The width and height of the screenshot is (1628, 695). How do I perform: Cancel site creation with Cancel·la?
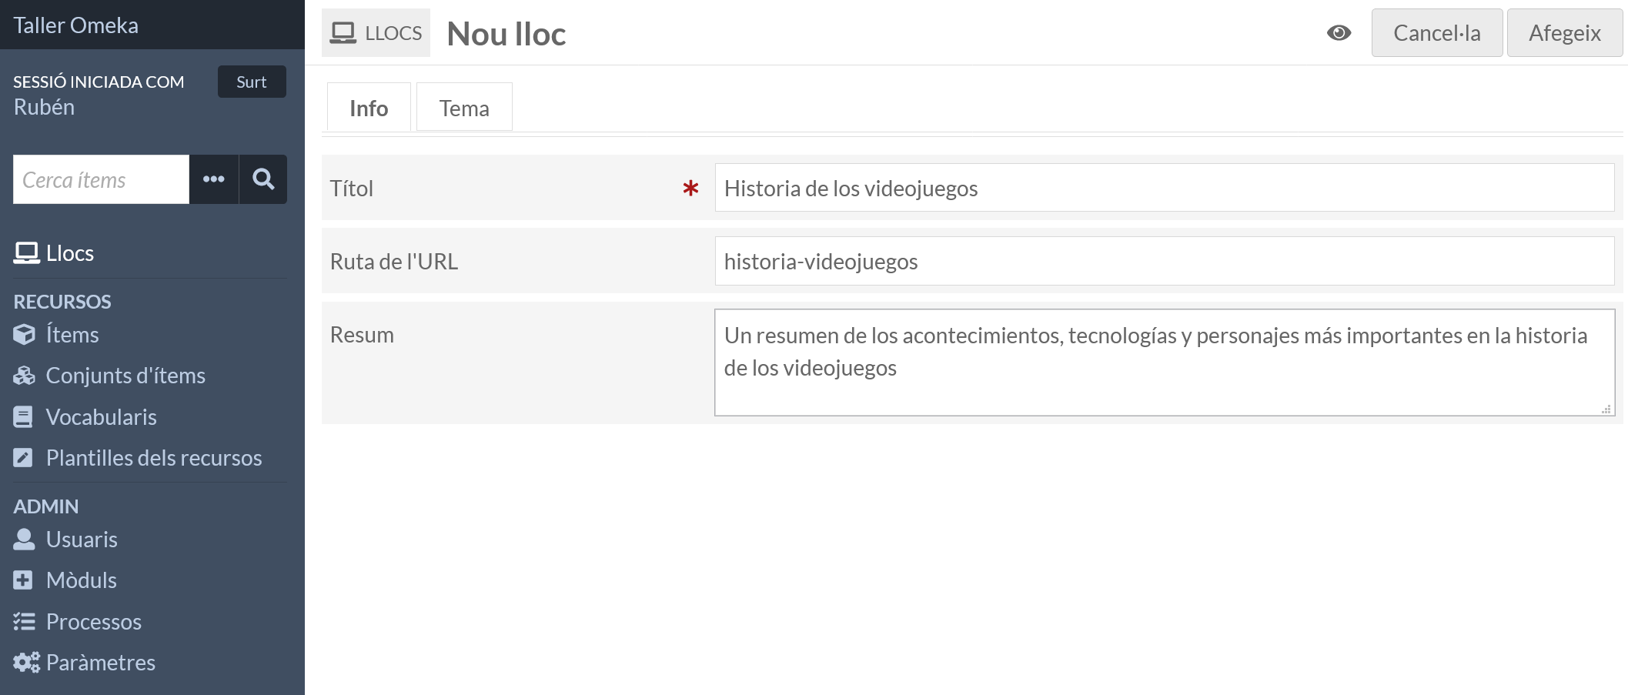tap(1436, 32)
